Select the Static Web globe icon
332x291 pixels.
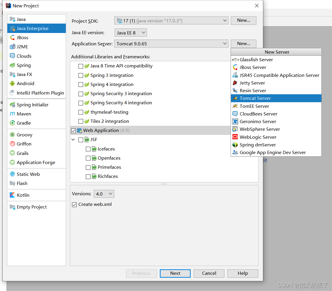13,174
